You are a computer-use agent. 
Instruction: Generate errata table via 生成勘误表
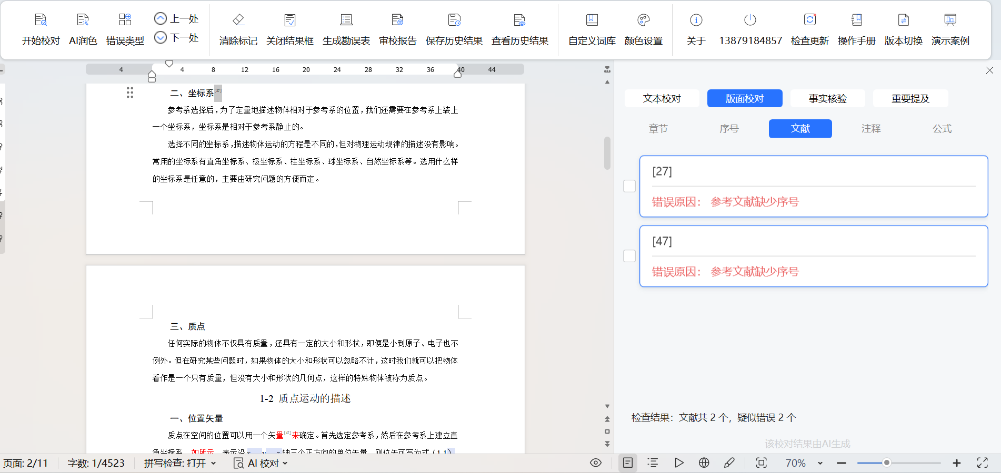tap(346, 29)
